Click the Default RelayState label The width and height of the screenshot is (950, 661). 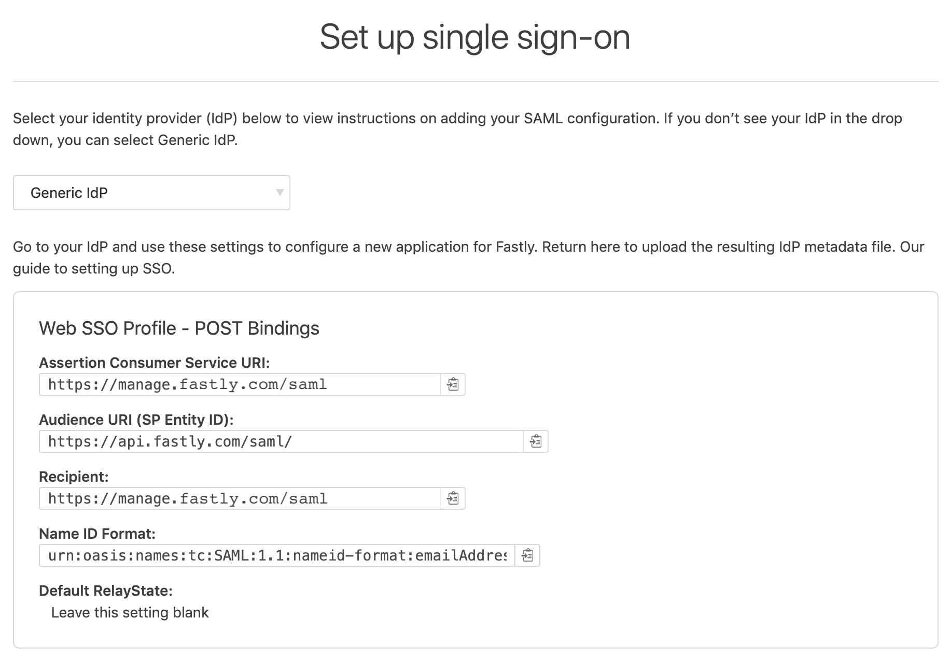(107, 590)
